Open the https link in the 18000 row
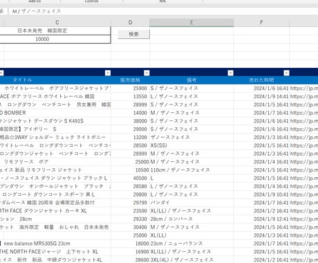Screen dimensions: 318x263 click(x=303, y=244)
